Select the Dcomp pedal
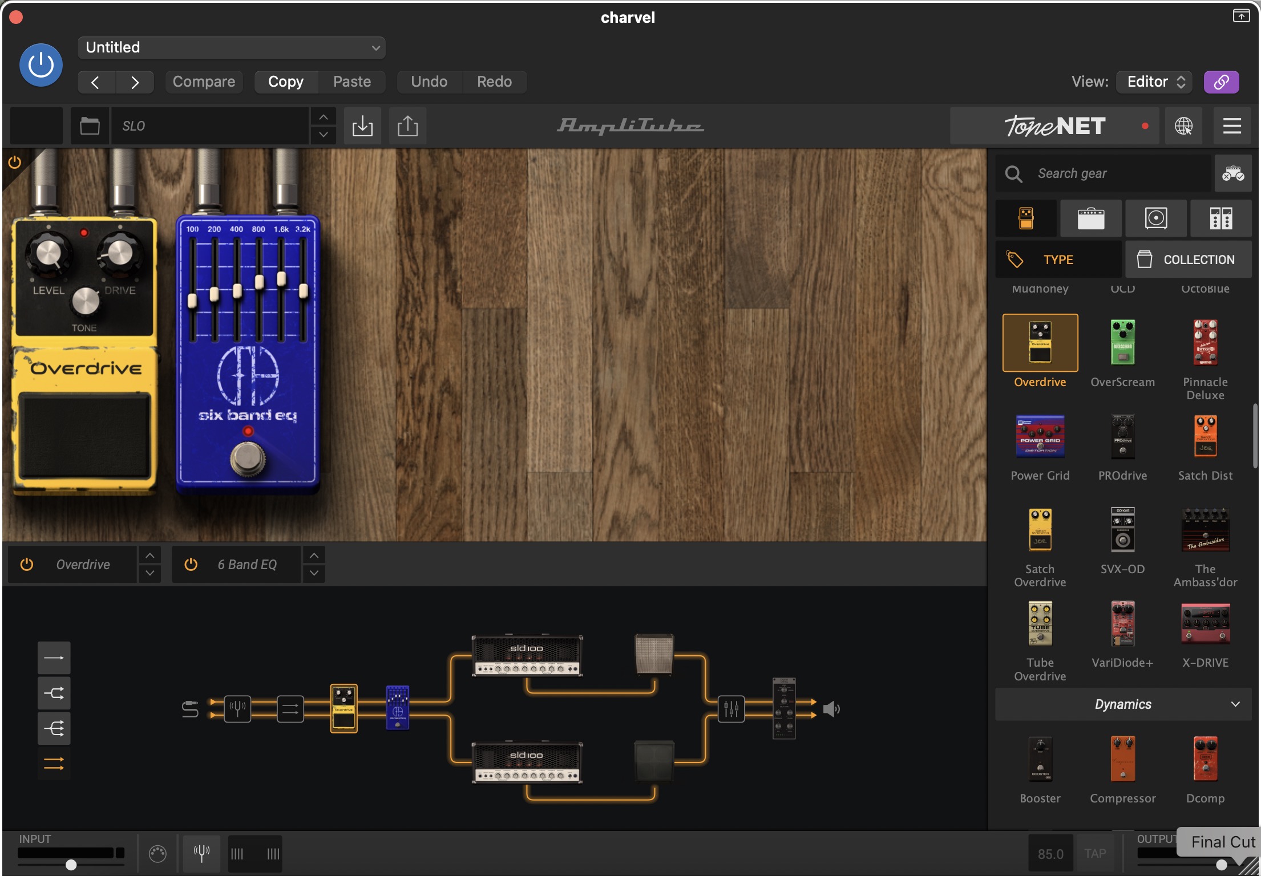This screenshot has width=1261, height=876. [1205, 759]
